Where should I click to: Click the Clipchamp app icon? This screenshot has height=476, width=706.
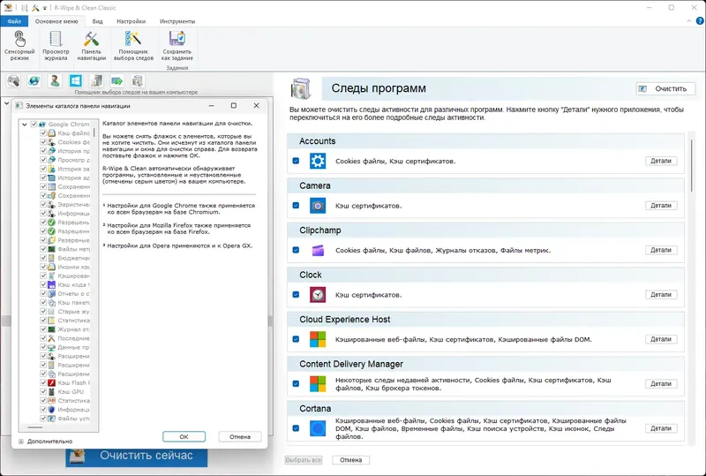point(318,250)
